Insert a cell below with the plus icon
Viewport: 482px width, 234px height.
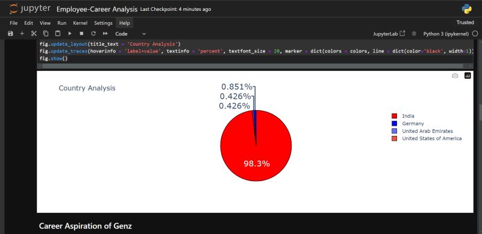pyautogui.click(x=22, y=34)
